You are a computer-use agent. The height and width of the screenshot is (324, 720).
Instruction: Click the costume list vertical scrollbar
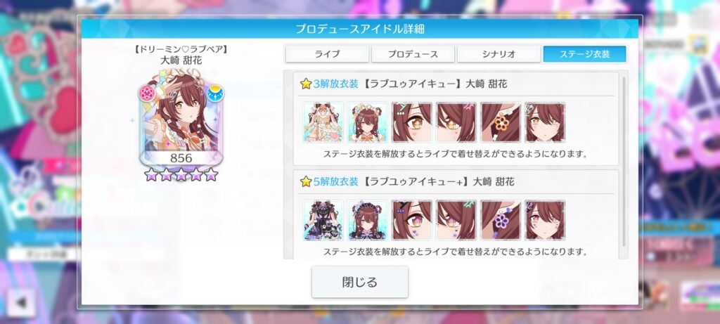click(624, 161)
